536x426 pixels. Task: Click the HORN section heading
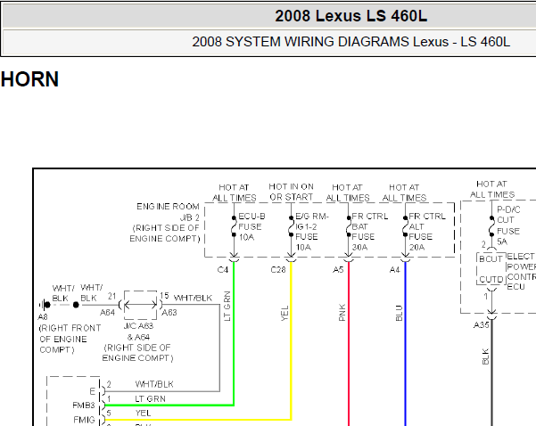tap(29, 79)
